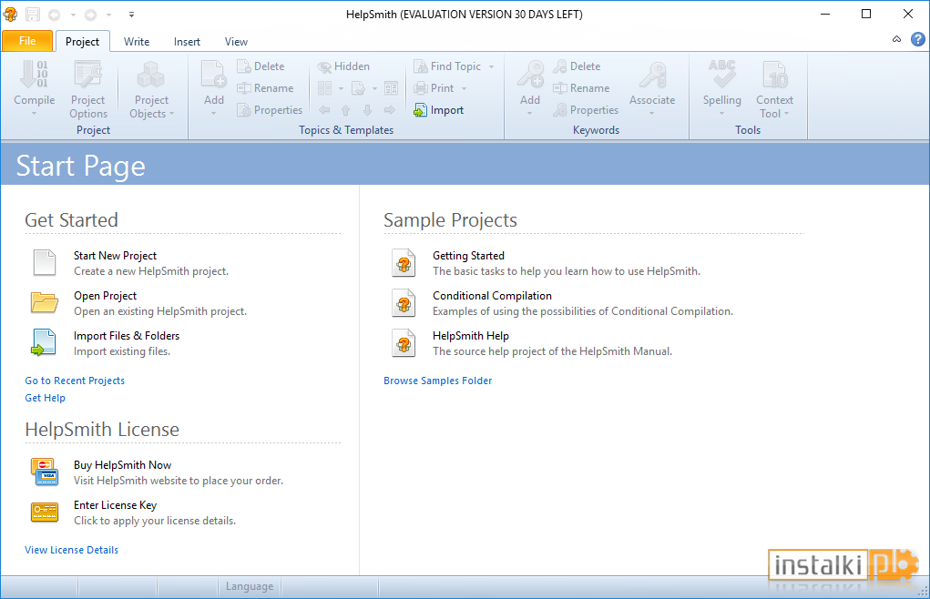Viewport: 930px width, 599px height.
Task: Click Start New Project
Action: coord(115,256)
